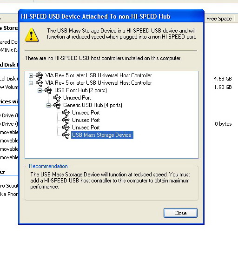
Task: Select first VIA Rev 5 Host Controller label
Action: tap(99, 75)
